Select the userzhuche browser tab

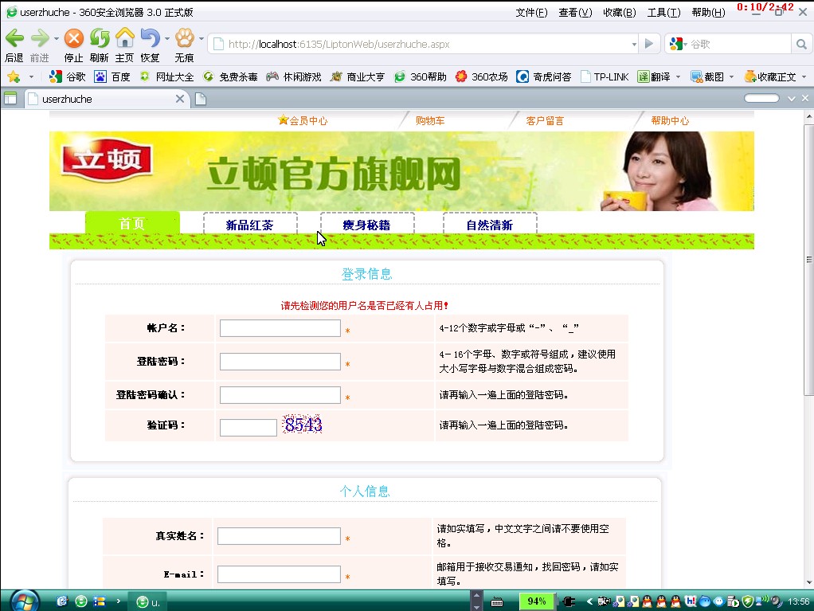point(107,99)
